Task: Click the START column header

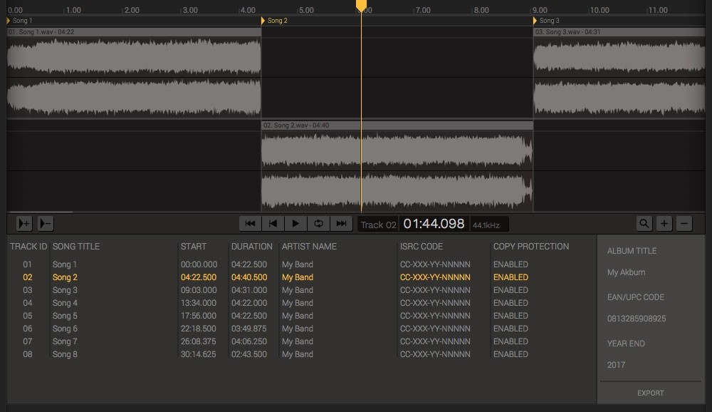Action: coord(194,247)
